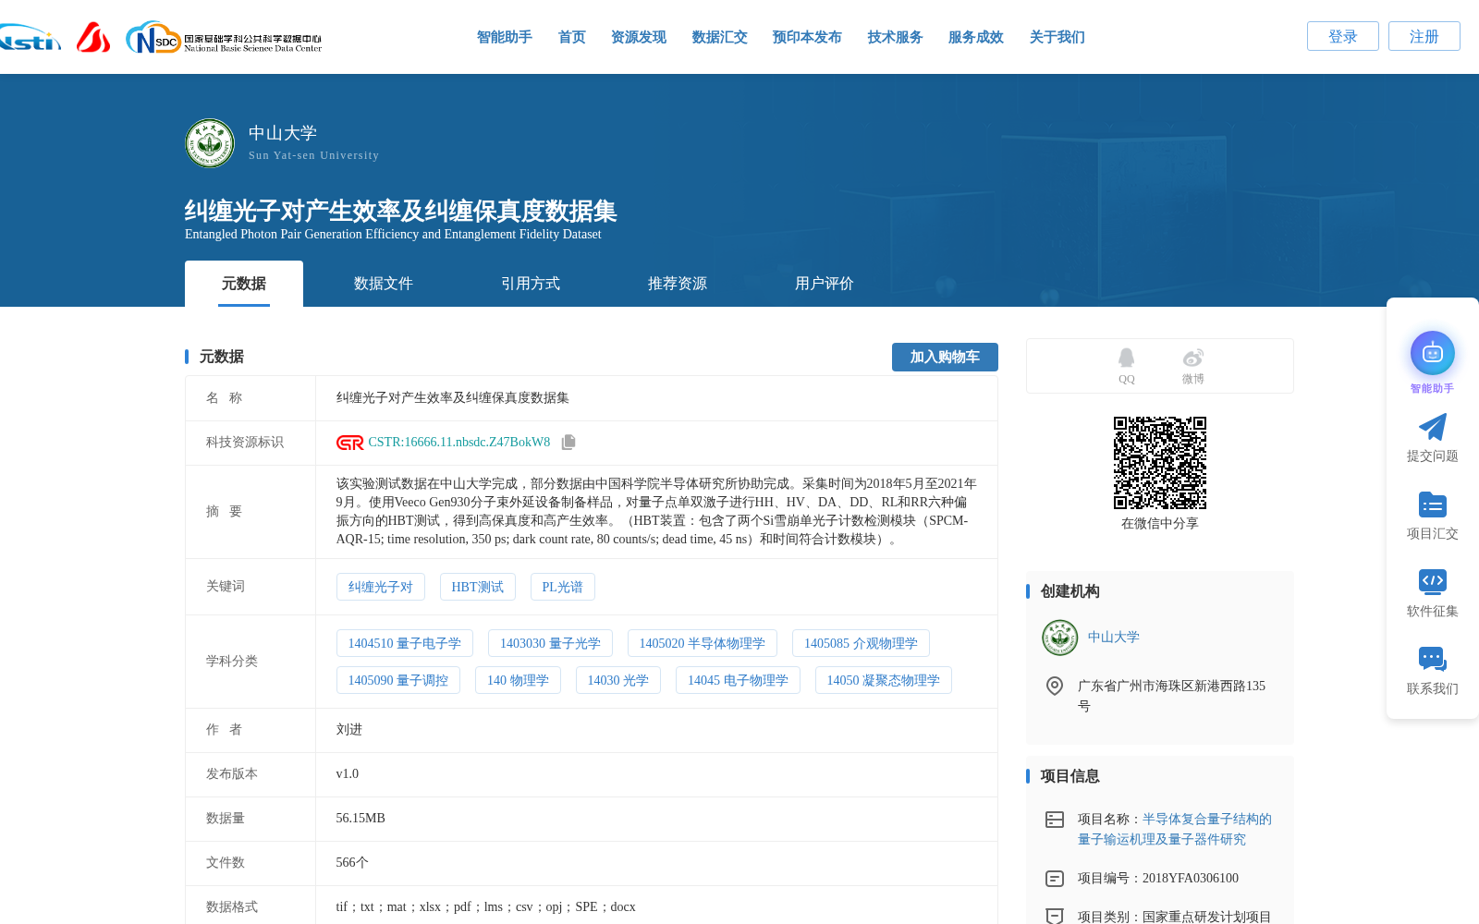Open the NSTL logo link
Viewport: 1479px width, 924px height.
(30, 38)
